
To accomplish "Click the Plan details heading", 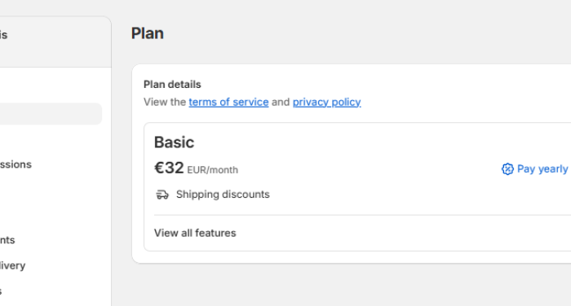I will [172, 85].
